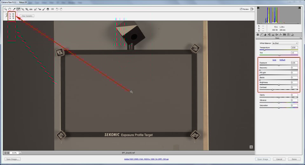Click the Recovery value field

tap(295, 68)
